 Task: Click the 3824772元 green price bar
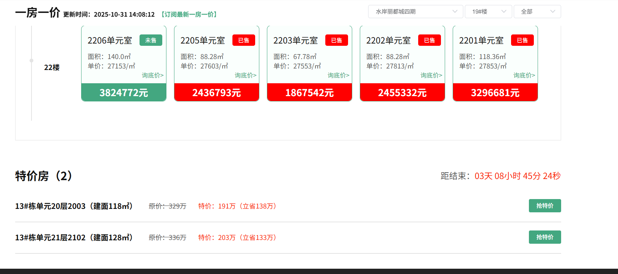click(x=124, y=93)
